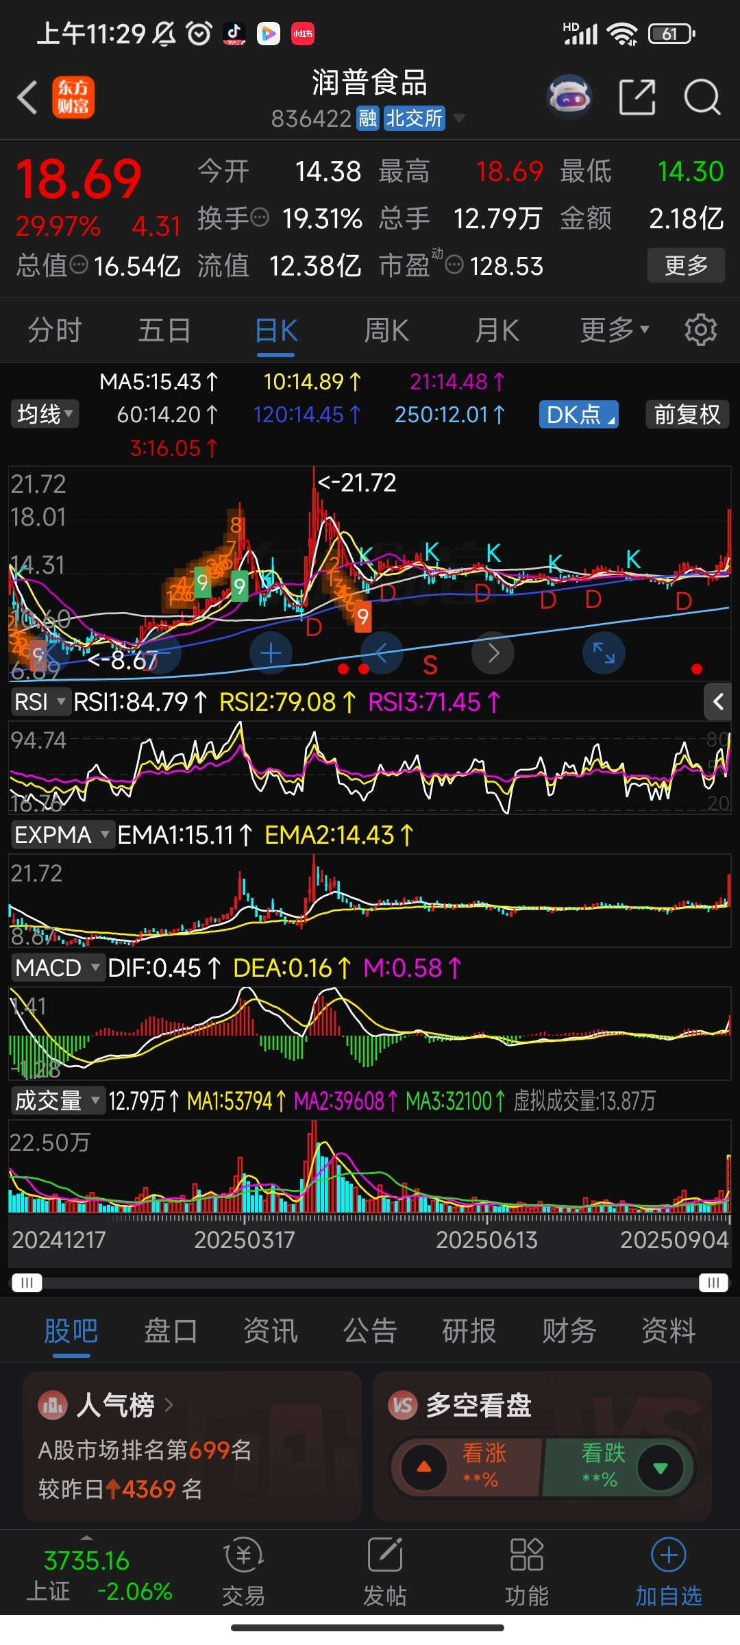Tap the share icon
Viewport: 740px width, 1645px height.
click(637, 97)
